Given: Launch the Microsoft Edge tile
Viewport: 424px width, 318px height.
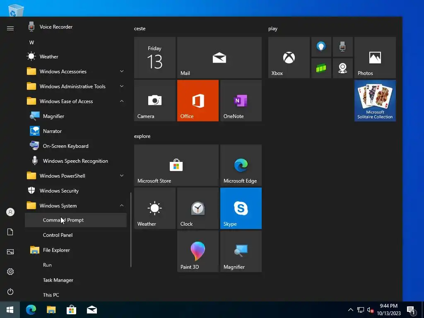Looking at the screenshot, I should 241,165.
